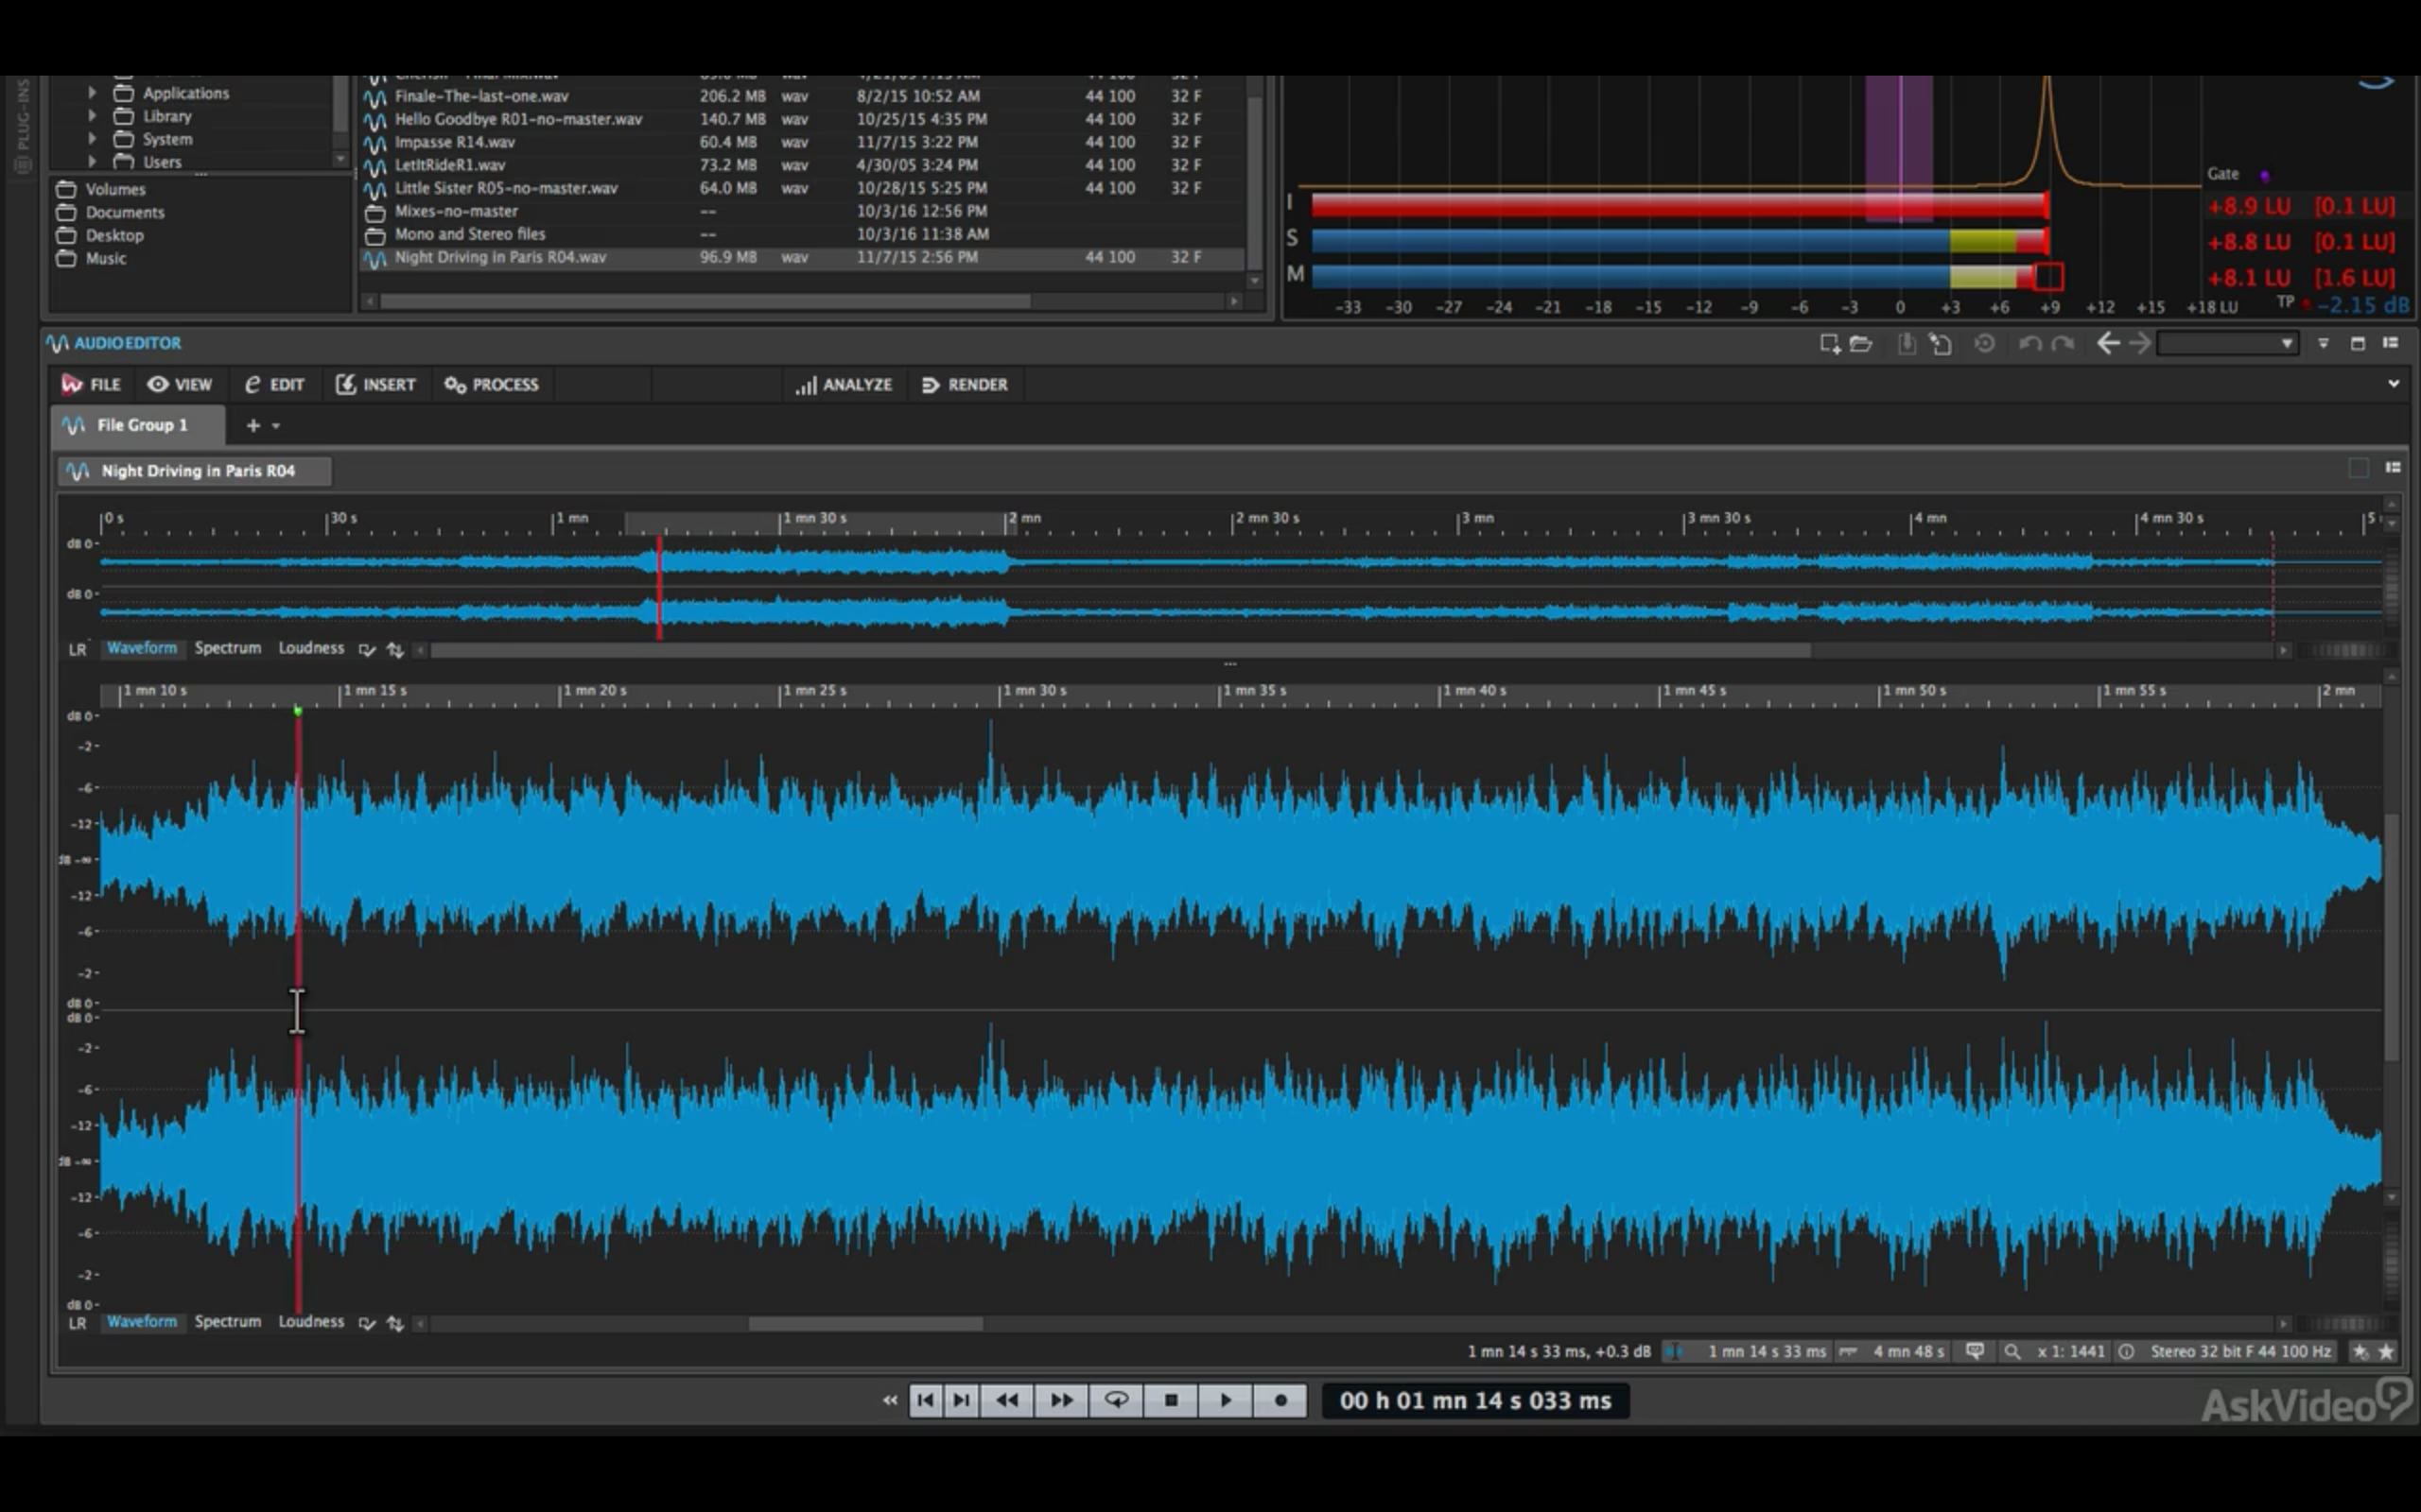Open the VIEW tab in Audio Editor
This screenshot has height=1512, width=2421.
click(x=180, y=385)
